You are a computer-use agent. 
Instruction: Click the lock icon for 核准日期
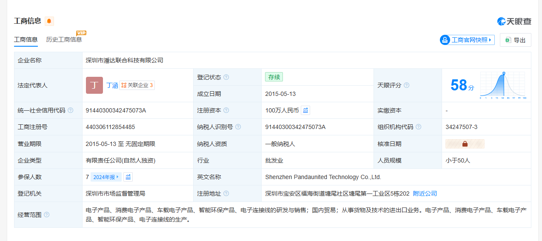point(465,144)
